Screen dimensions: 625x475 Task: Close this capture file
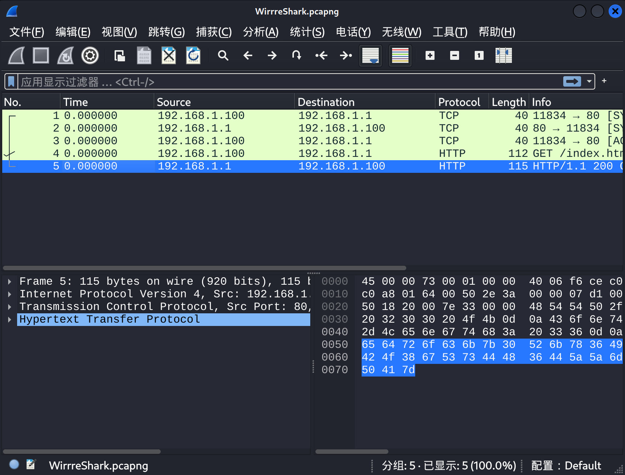click(169, 56)
